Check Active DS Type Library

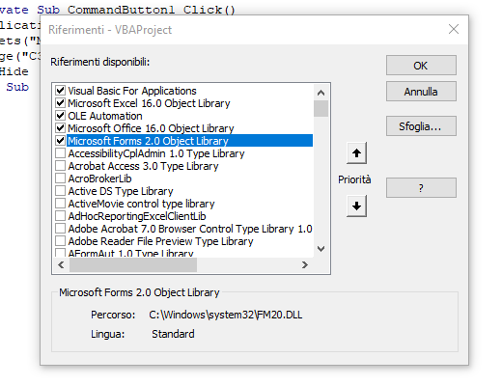coord(60,191)
